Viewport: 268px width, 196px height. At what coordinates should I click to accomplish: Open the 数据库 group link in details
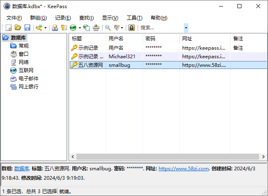(22, 169)
